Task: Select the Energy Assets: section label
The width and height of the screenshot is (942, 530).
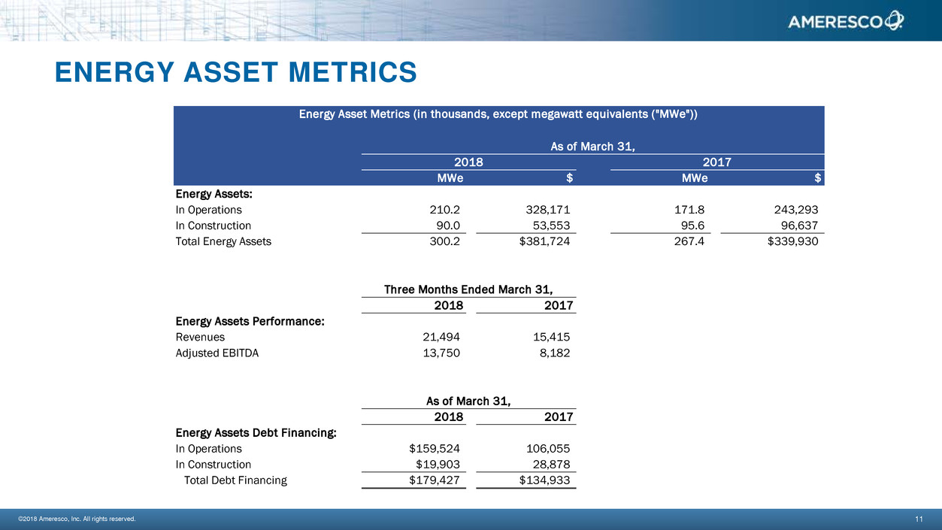Action: point(214,194)
